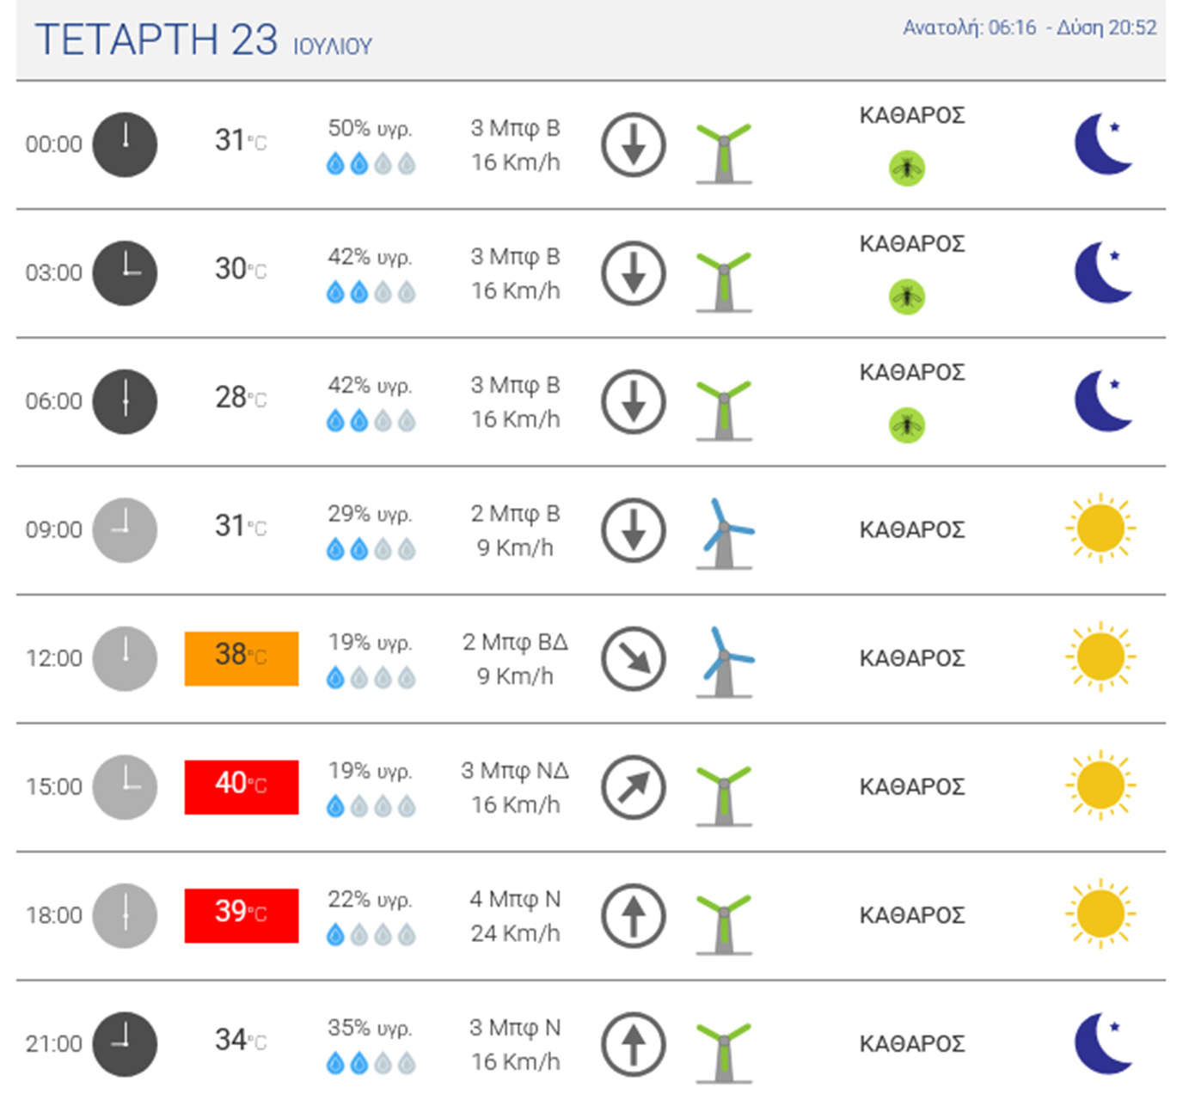The height and width of the screenshot is (1106, 1195).
Task: Click the blue windmill icon at 09:00
Action: [725, 533]
